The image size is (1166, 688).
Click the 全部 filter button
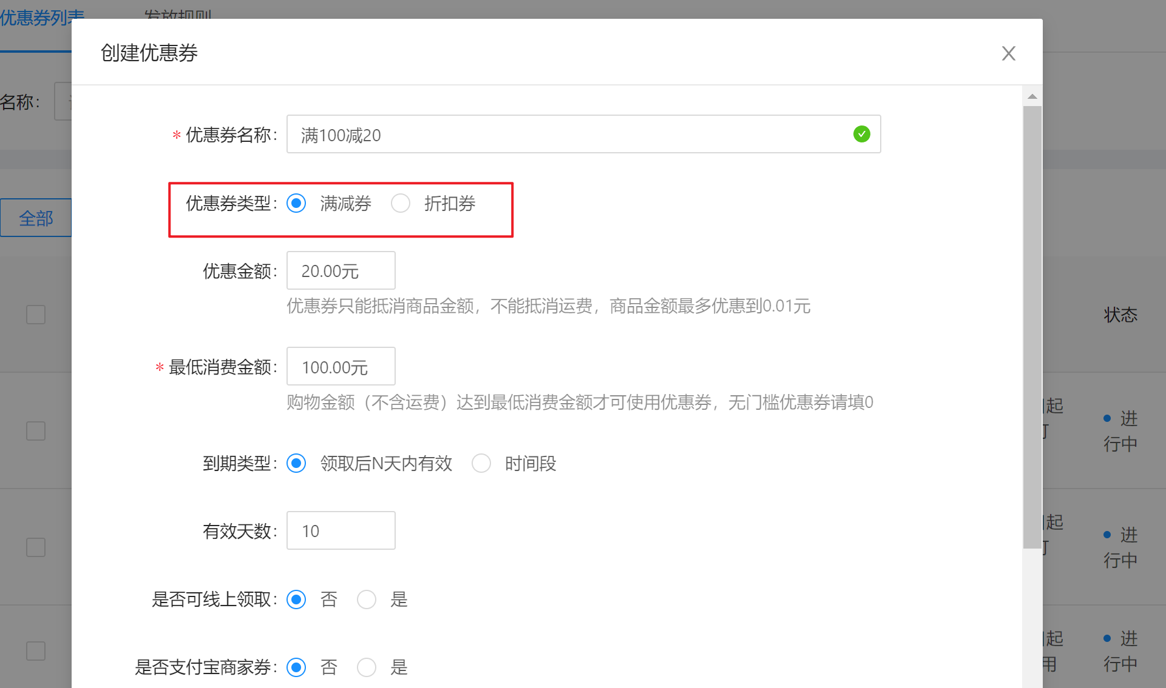point(36,218)
